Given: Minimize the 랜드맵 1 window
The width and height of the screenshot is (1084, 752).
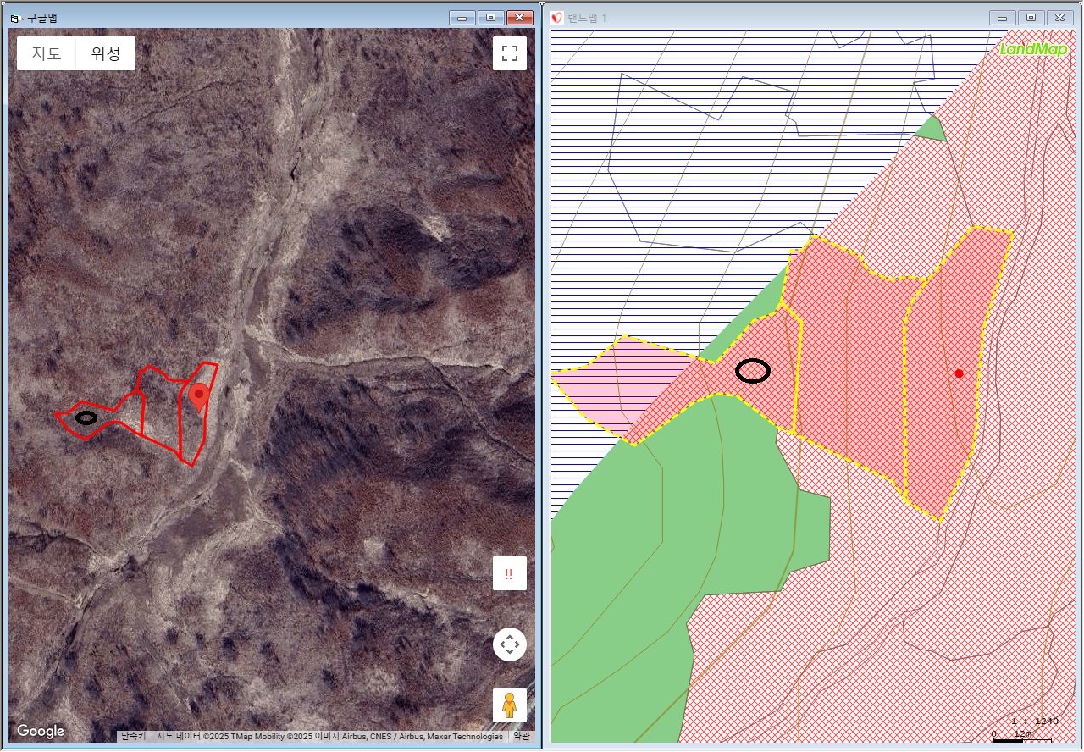Looking at the screenshot, I should (x=1003, y=17).
